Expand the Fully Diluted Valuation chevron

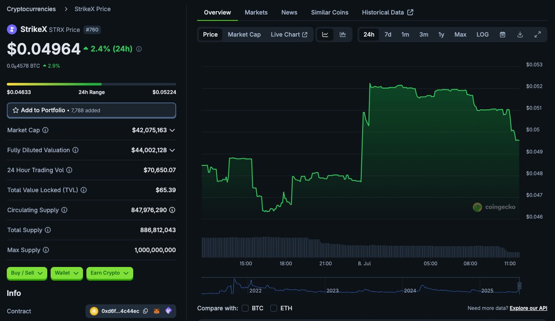click(x=172, y=150)
